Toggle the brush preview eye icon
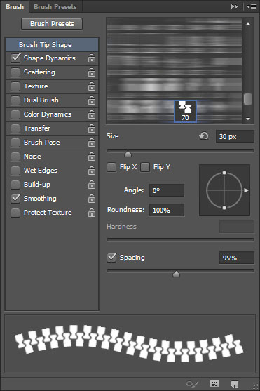The width and height of the screenshot is (260, 391). click(x=192, y=384)
